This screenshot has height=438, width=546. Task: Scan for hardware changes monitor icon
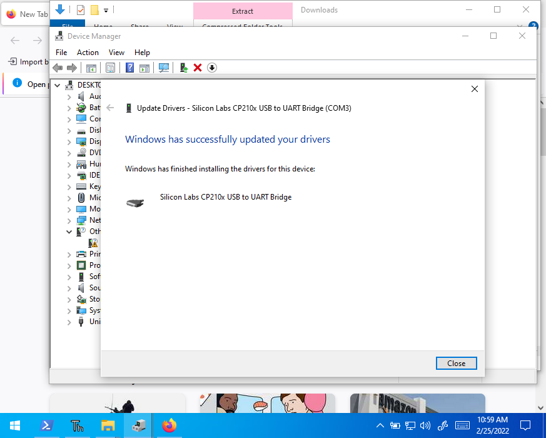tap(164, 68)
